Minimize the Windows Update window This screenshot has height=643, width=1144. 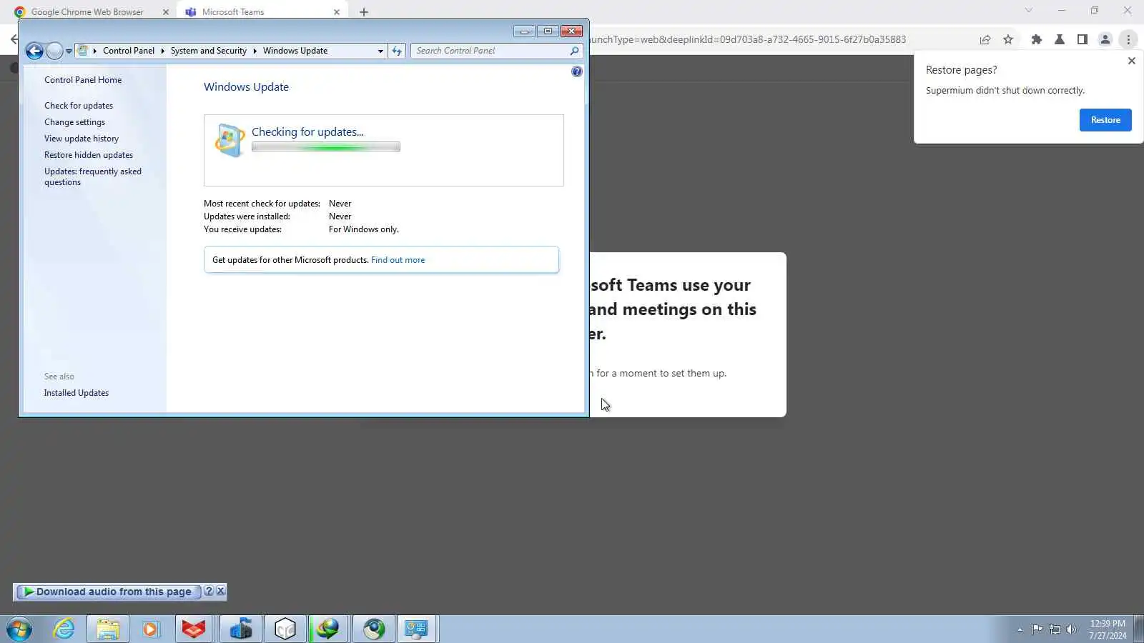click(x=524, y=31)
